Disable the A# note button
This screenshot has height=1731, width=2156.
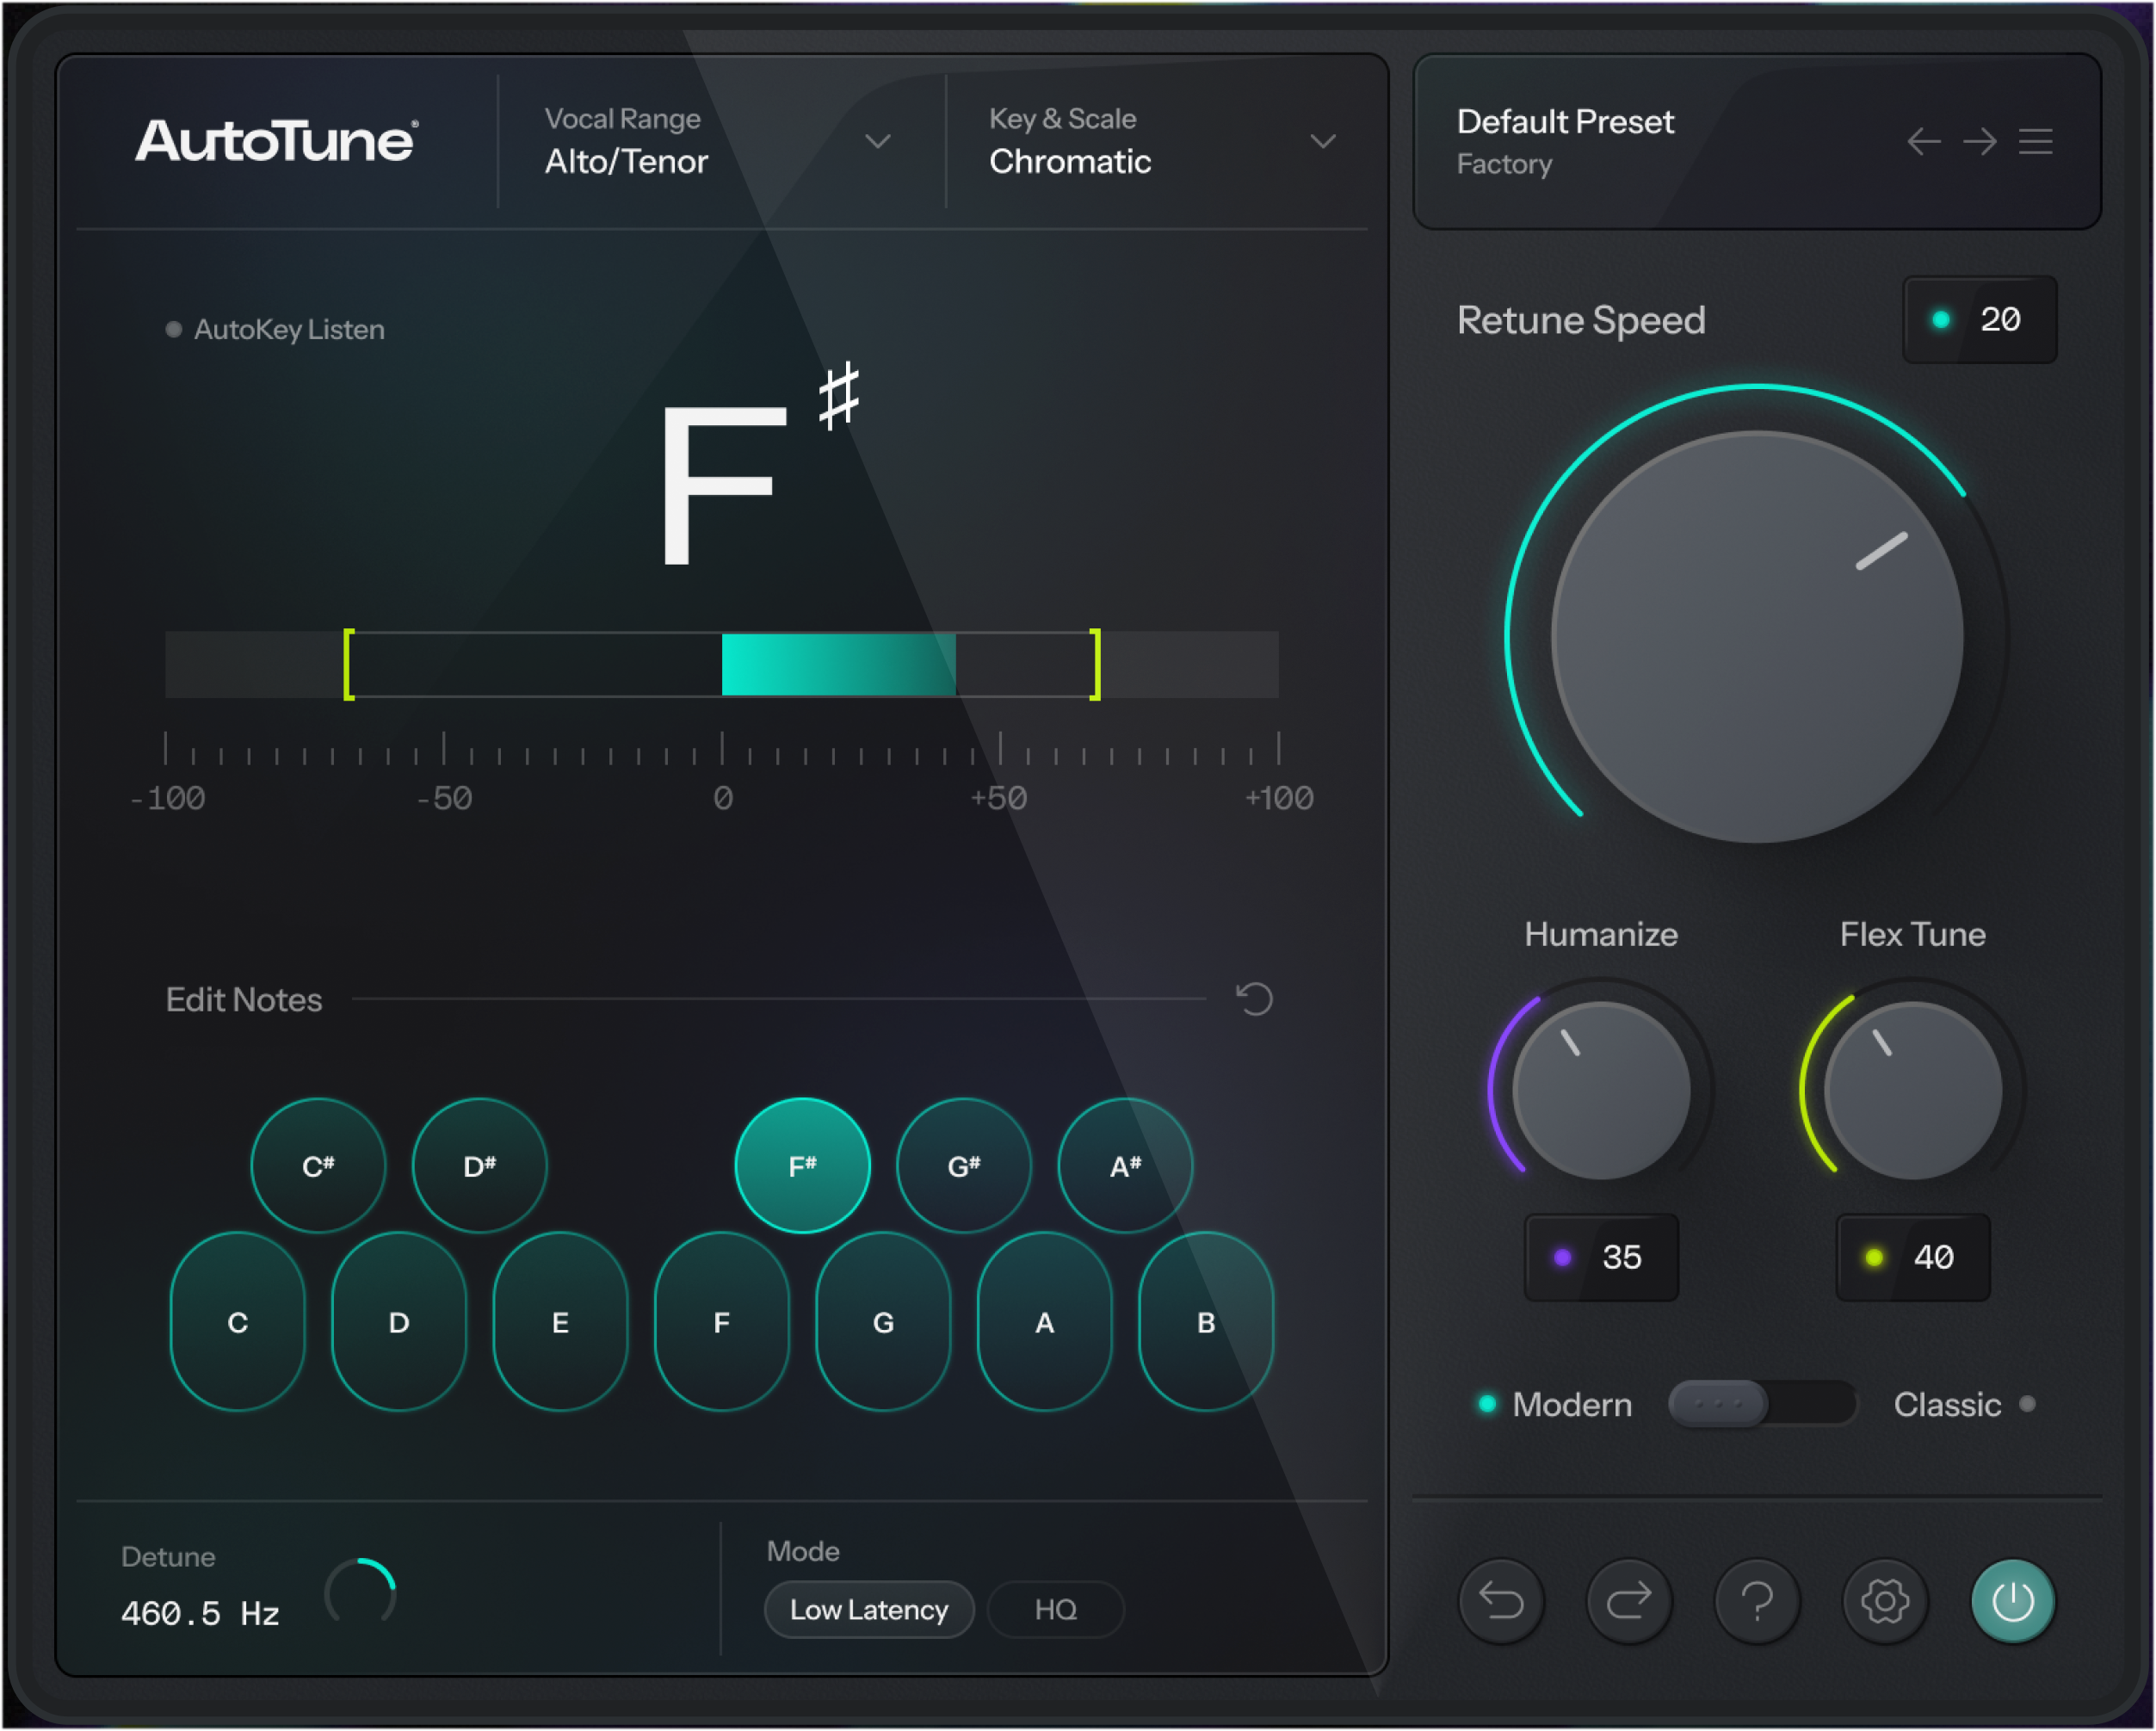[x=1125, y=1165]
